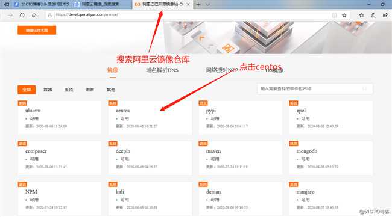Click the set tabs aside icon
Image resolution: width=392 pixels, height=217 pixels.
(7, 4)
